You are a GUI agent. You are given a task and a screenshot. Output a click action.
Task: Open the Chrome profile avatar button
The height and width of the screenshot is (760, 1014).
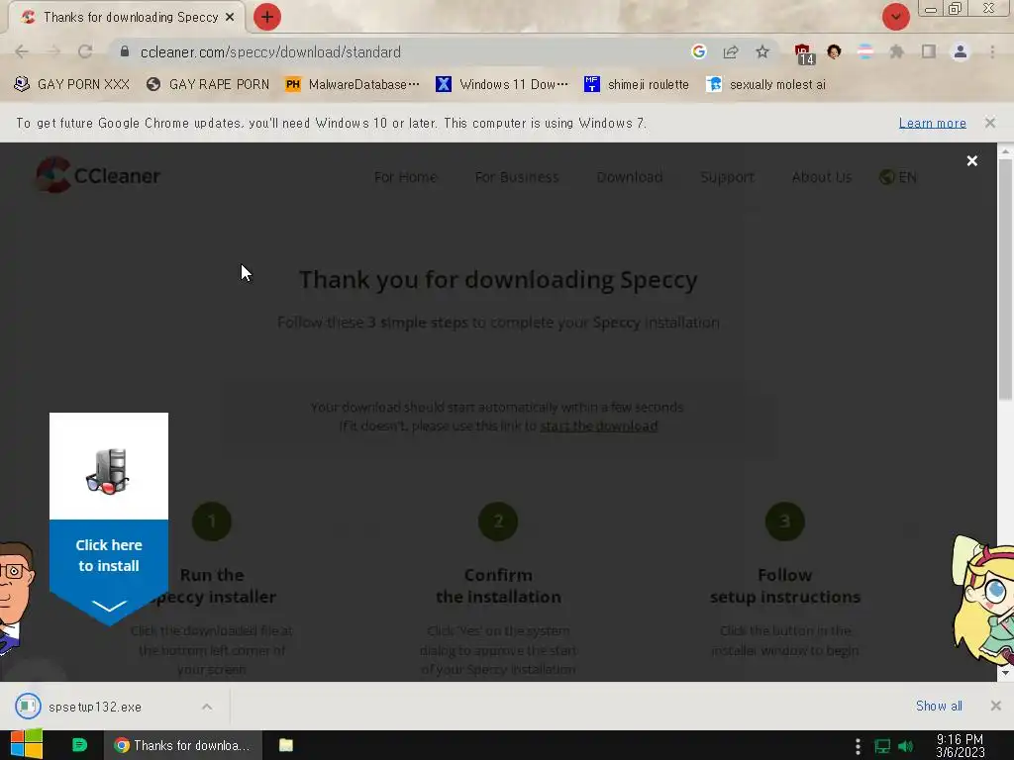coord(961,51)
